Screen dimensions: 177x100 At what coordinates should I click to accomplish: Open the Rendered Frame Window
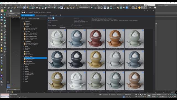(121, 8)
